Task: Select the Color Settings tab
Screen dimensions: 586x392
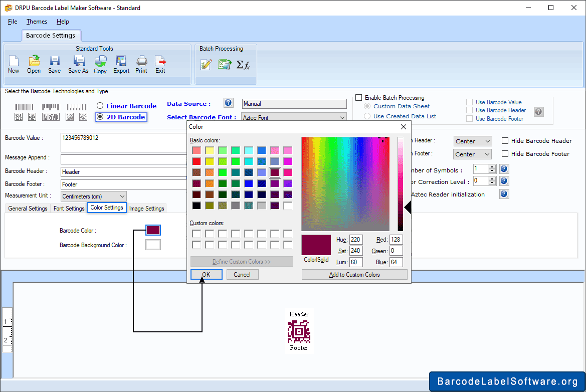Action: click(x=107, y=208)
